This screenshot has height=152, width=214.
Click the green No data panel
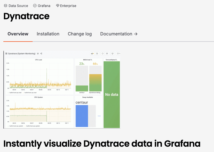[x=112, y=95]
